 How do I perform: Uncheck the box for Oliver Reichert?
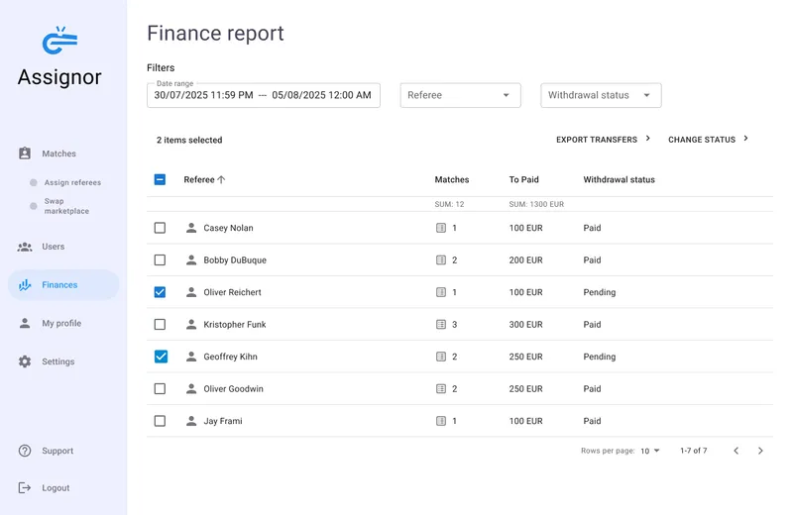click(160, 292)
